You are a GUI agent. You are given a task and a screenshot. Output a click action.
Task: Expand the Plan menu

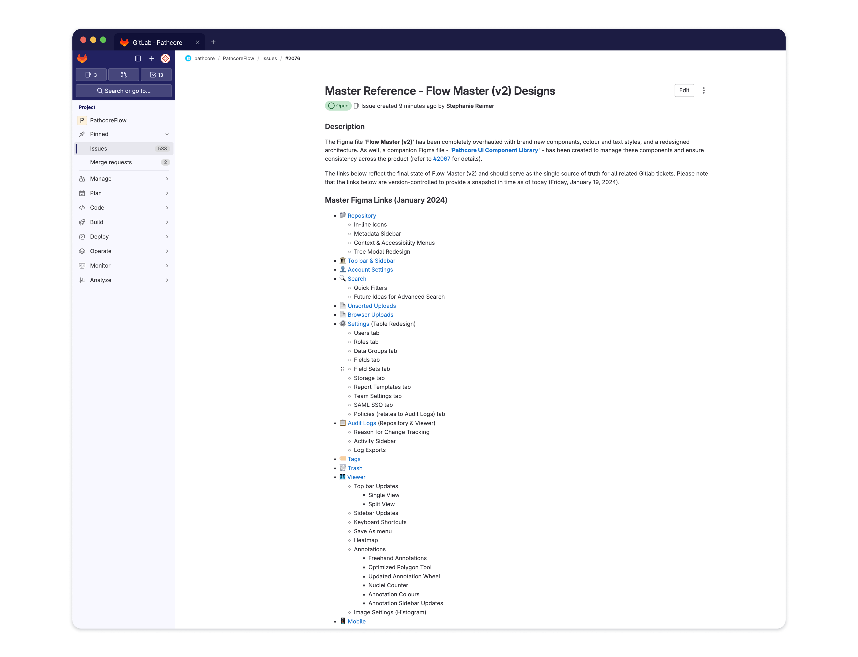point(123,193)
